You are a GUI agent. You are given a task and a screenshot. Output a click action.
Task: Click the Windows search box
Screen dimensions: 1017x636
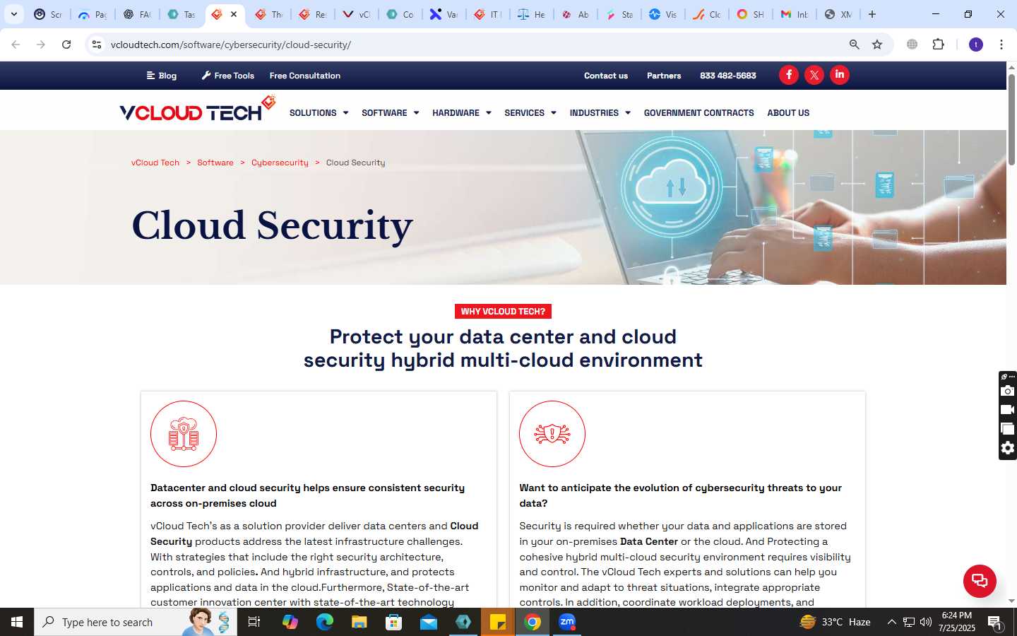point(136,622)
